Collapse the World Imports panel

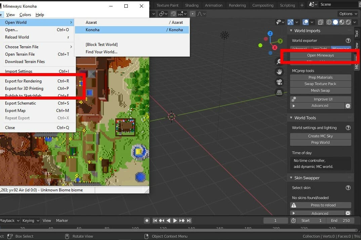[x=291, y=31]
